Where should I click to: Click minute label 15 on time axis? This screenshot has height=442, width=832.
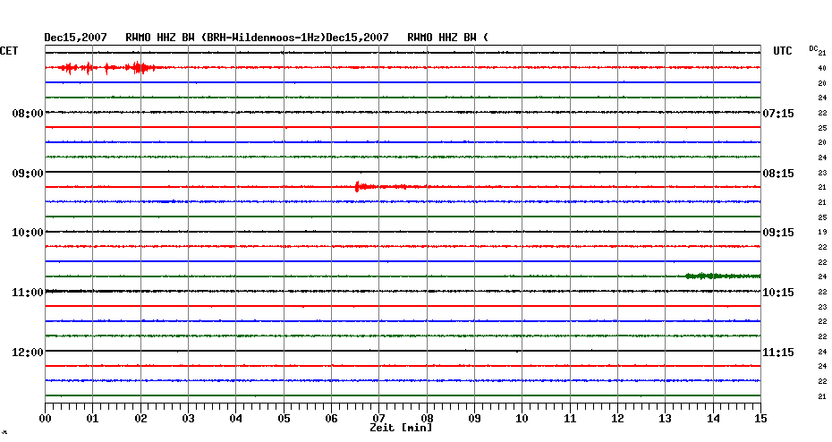coord(760,418)
